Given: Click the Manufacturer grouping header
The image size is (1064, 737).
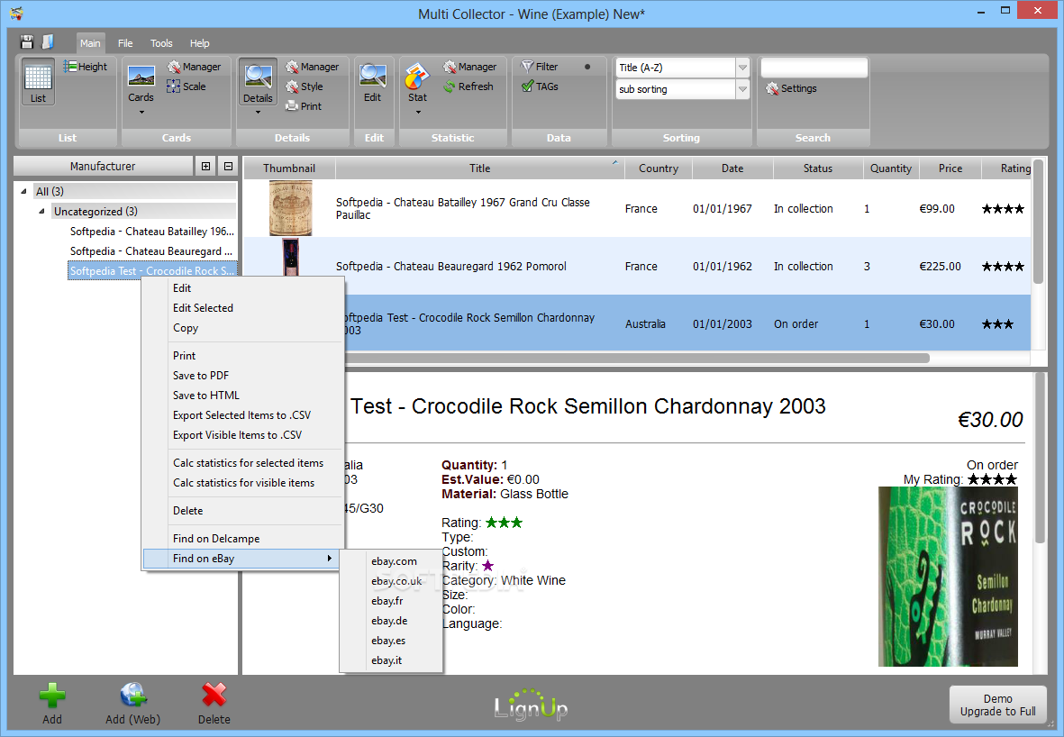Looking at the screenshot, I should pos(103,166).
